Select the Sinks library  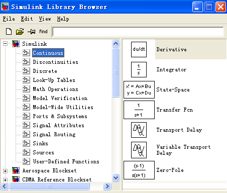(40, 143)
